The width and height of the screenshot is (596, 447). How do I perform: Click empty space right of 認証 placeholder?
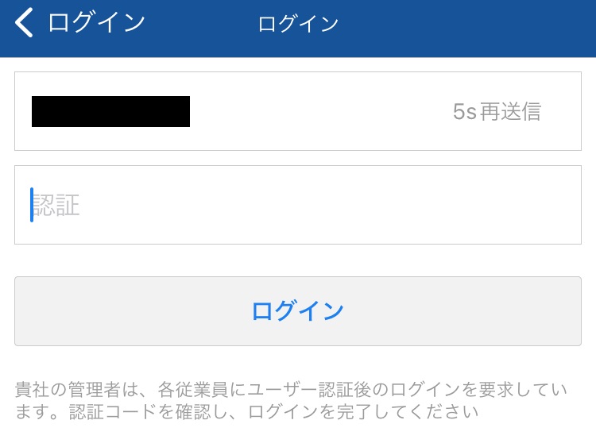tap(327, 205)
